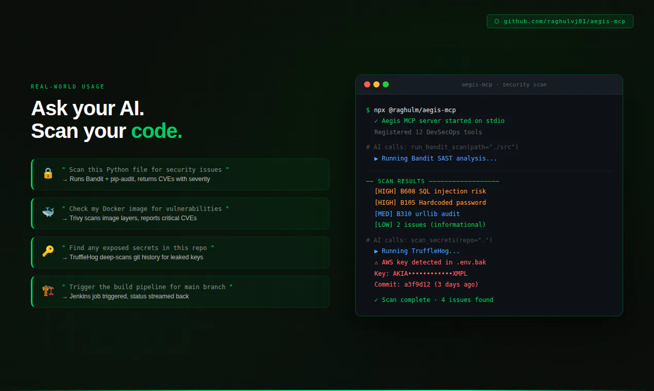Image resolution: width=654 pixels, height=391 pixels.
Task: Click "Jenkins job triggered, status streamed back"
Action: [x=125, y=296]
